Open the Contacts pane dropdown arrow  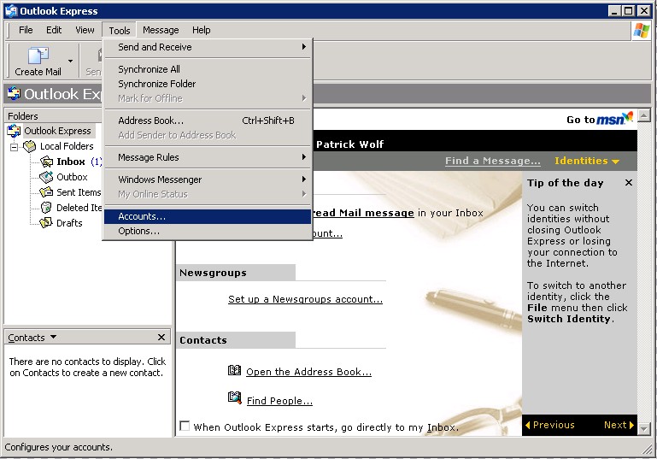point(53,337)
